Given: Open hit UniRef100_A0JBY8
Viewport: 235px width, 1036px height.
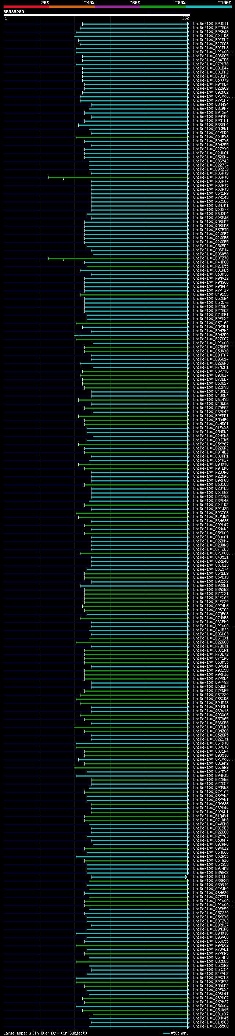Looking at the screenshot, I should click(x=211, y=137).
